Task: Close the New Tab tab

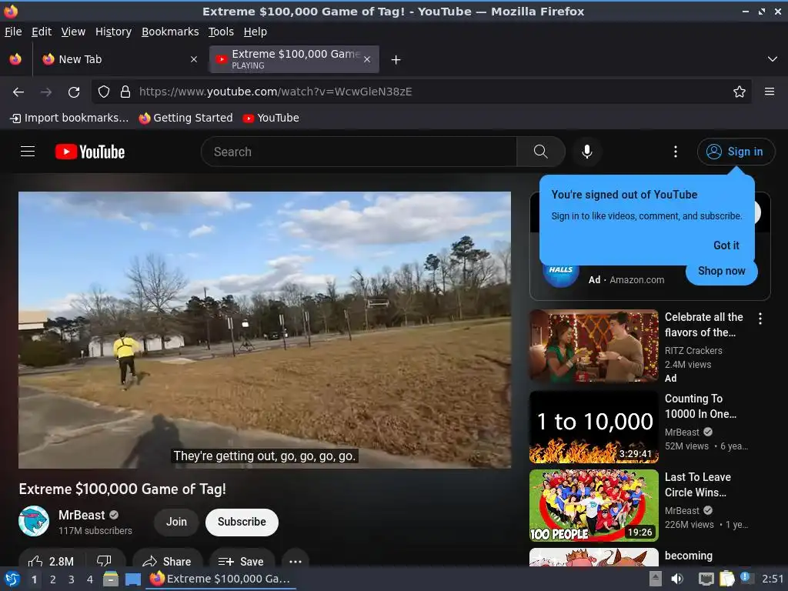Action: tap(194, 59)
